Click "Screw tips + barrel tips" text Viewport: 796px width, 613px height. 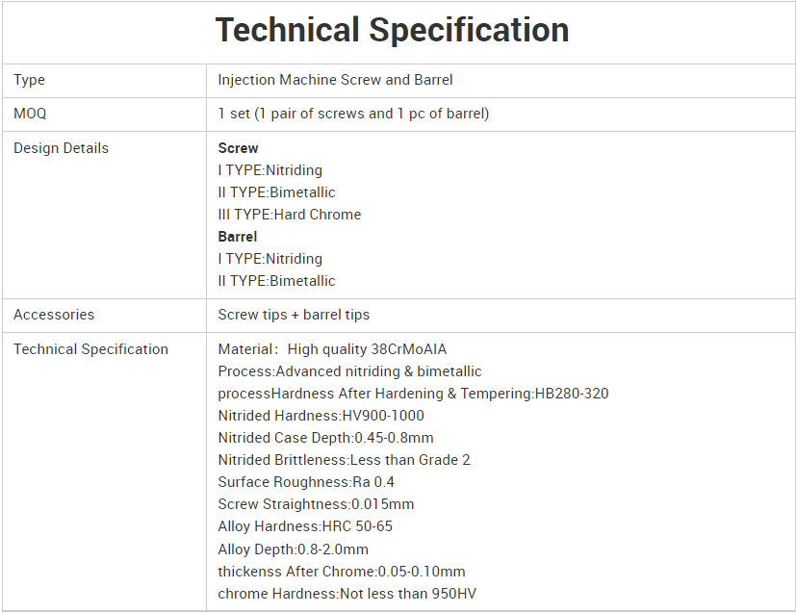coord(294,315)
